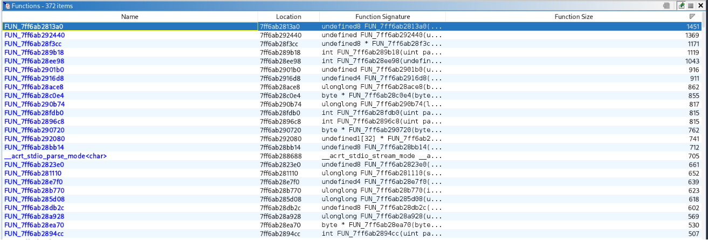
Task: Select function name FUN_7ff6ab2916d8
Action: point(34,78)
